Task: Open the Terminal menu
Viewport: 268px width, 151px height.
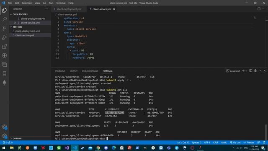Action: tap(61, 3)
